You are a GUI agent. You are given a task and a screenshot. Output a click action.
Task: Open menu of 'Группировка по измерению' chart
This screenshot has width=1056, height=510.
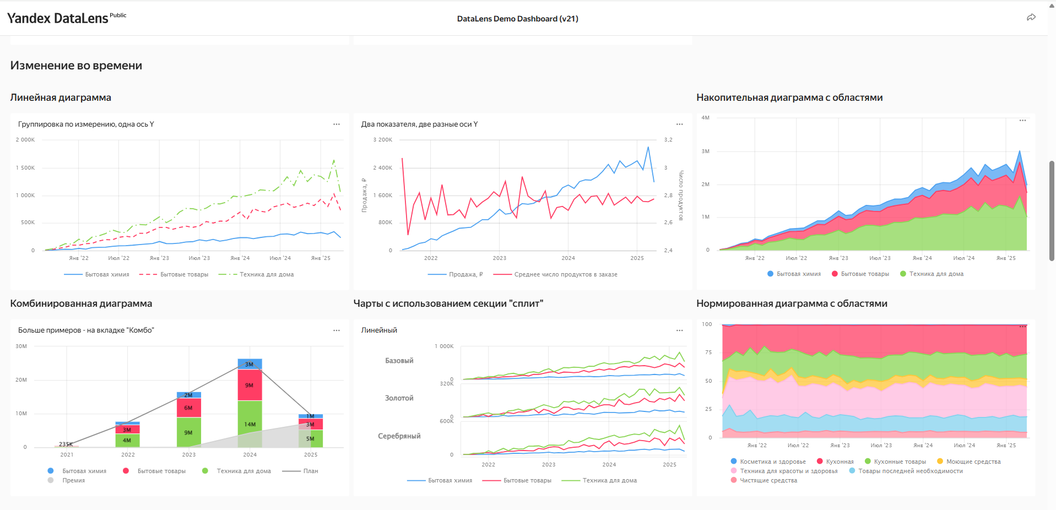(336, 124)
